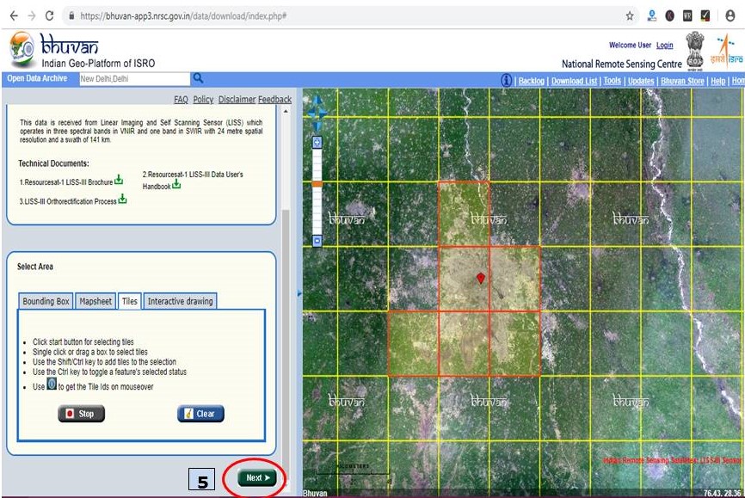The height and width of the screenshot is (498, 745).
Task: Download LISS-III Orthorectification Process document
Action: [x=122, y=199]
